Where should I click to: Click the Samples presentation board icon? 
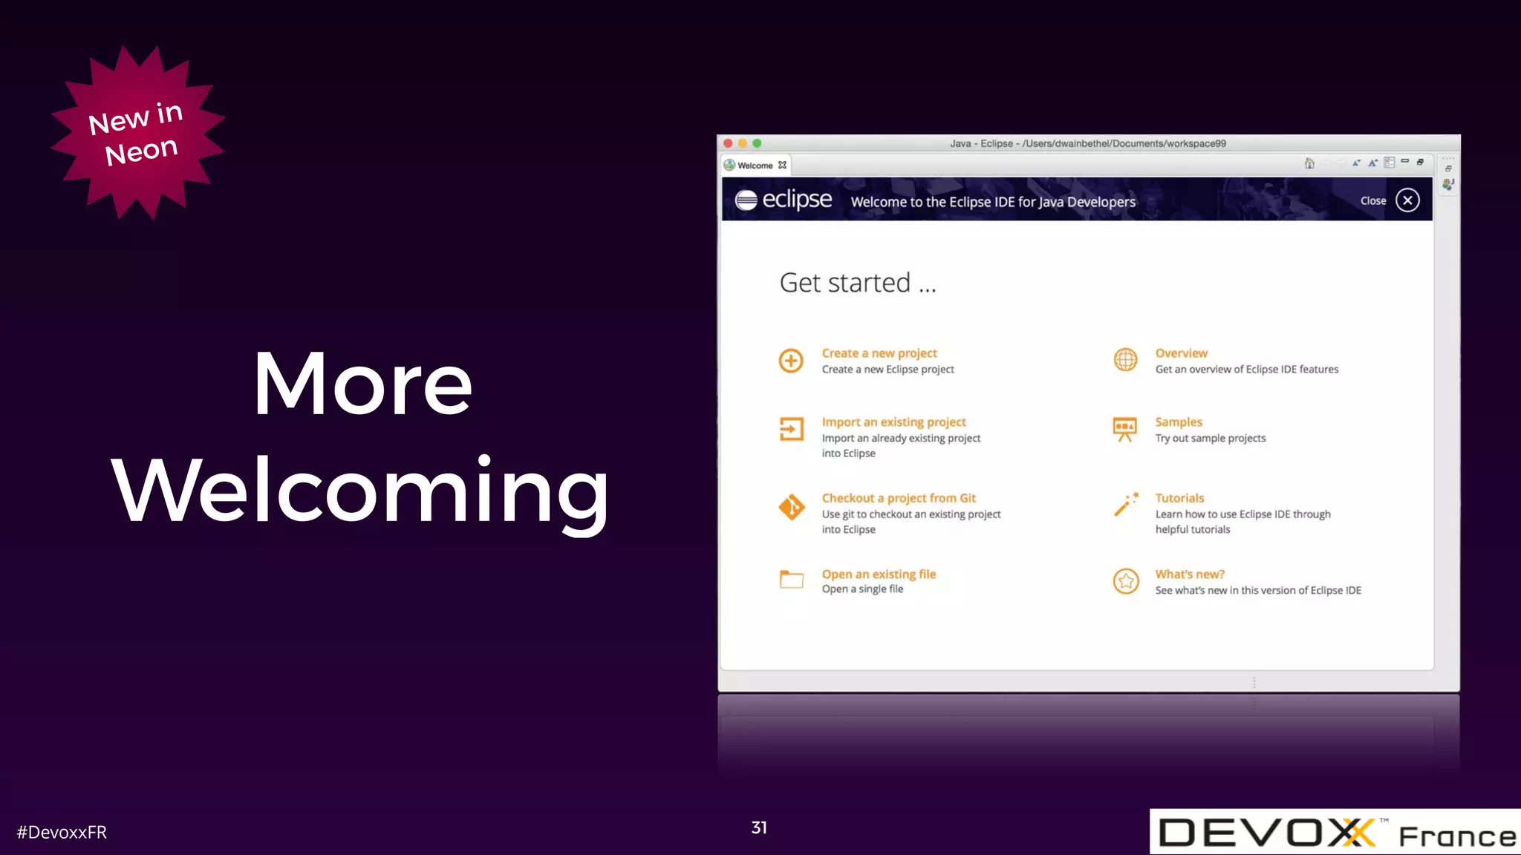click(x=1125, y=429)
